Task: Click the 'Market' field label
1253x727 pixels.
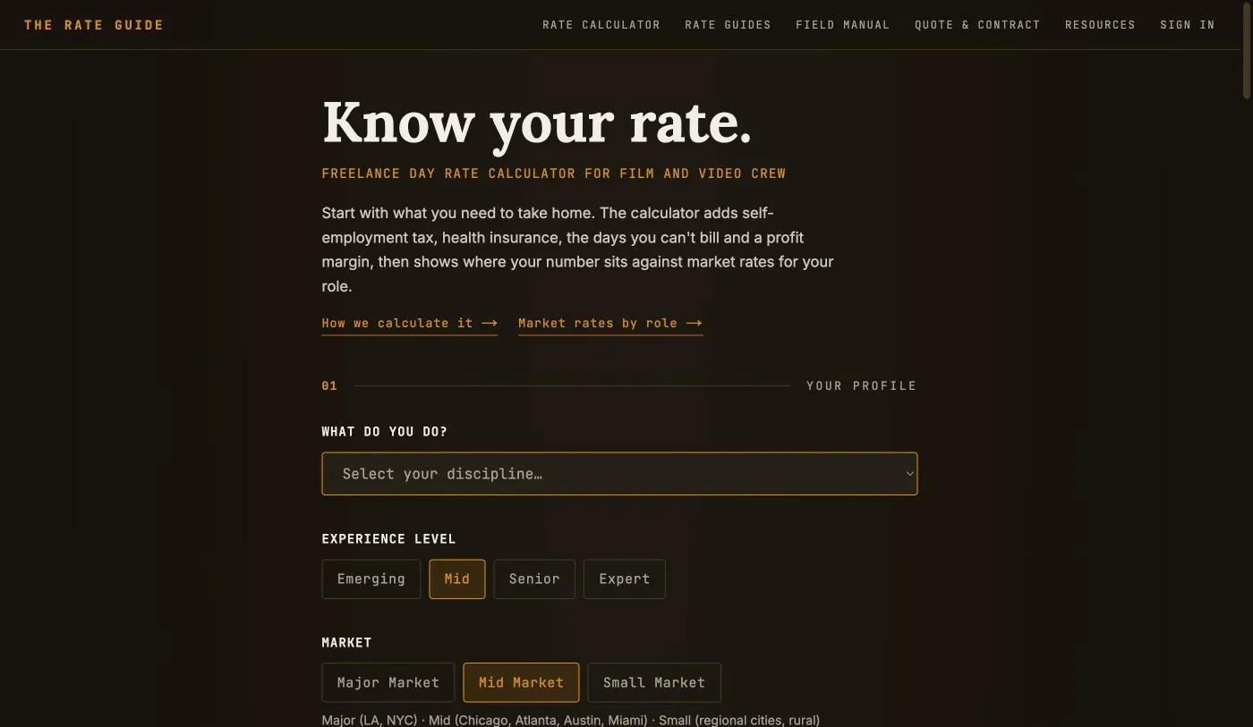Action: point(346,643)
